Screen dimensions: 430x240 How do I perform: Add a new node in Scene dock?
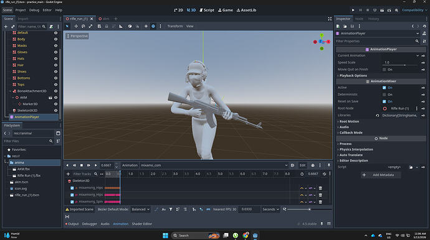coord(6,27)
